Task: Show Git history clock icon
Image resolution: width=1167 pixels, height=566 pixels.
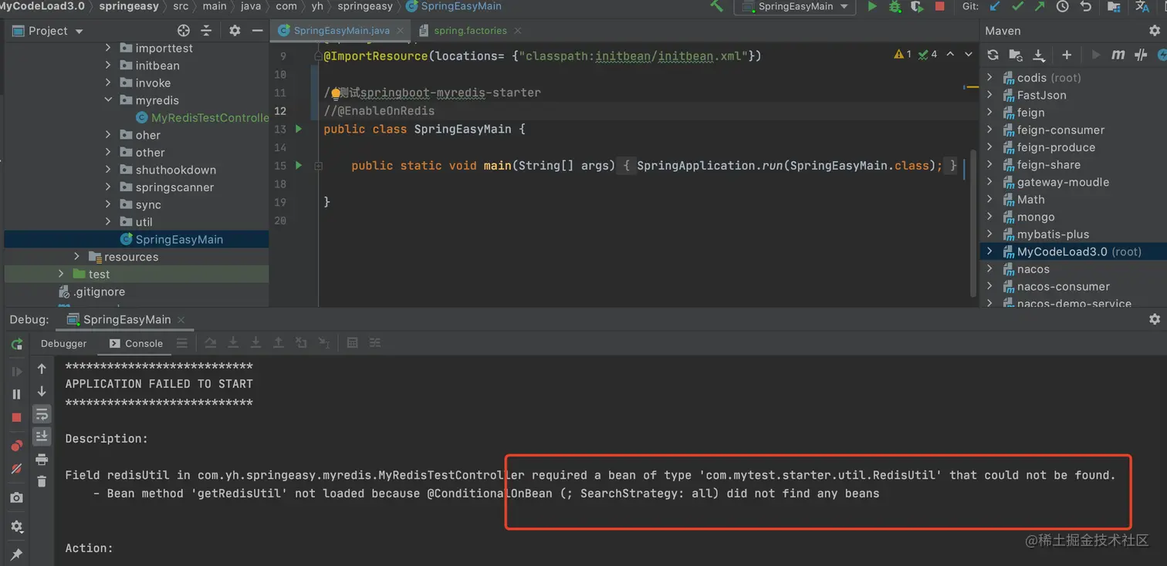Action: click(1063, 6)
